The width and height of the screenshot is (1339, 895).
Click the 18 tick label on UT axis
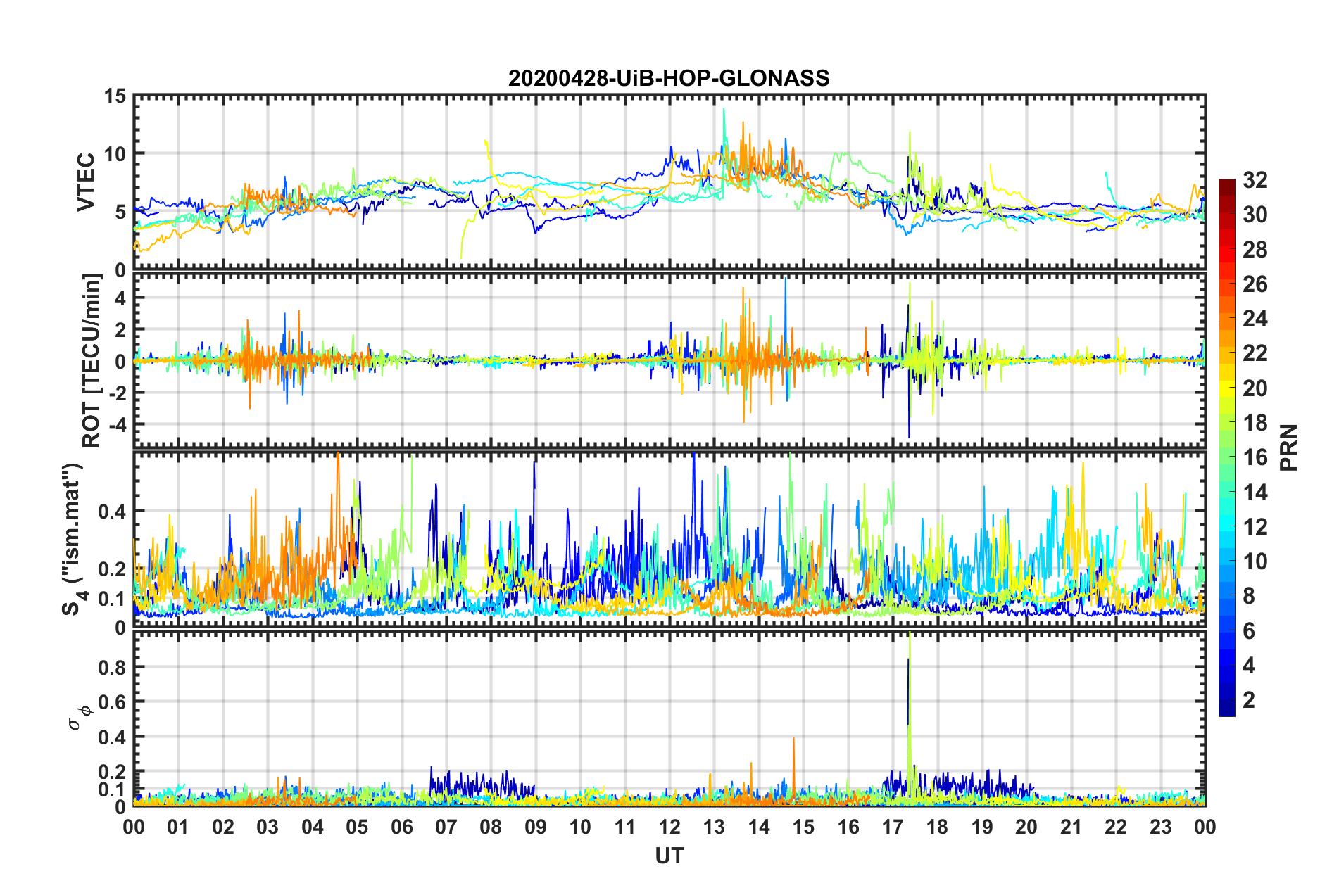938,827
